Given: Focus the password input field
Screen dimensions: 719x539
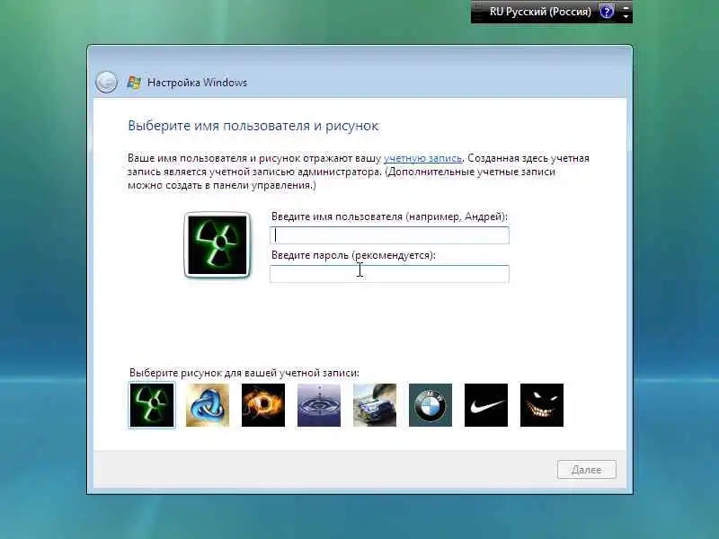Looking at the screenshot, I should [x=389, y=274].
